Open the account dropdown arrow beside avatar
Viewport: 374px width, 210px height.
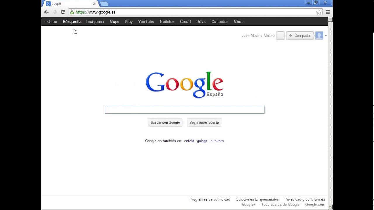326,36
